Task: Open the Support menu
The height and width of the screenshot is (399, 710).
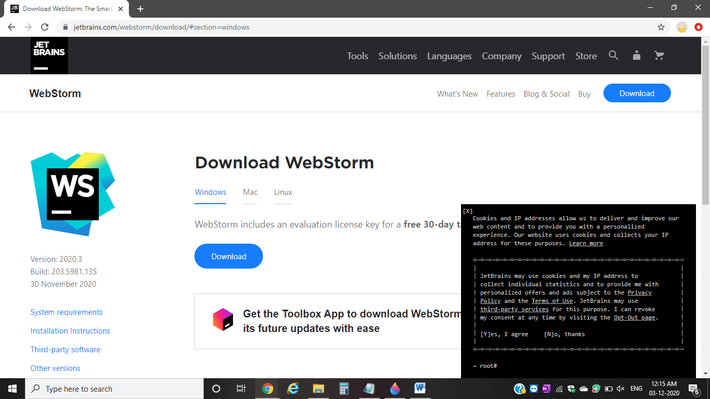Action: click(548, 56)
